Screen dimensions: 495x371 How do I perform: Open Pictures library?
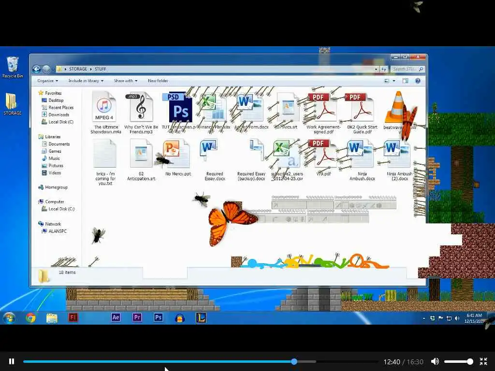coord(56,166)
